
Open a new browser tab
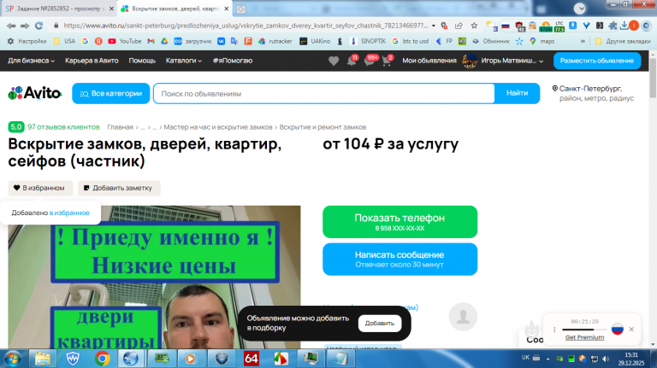(x=241, y=9)
